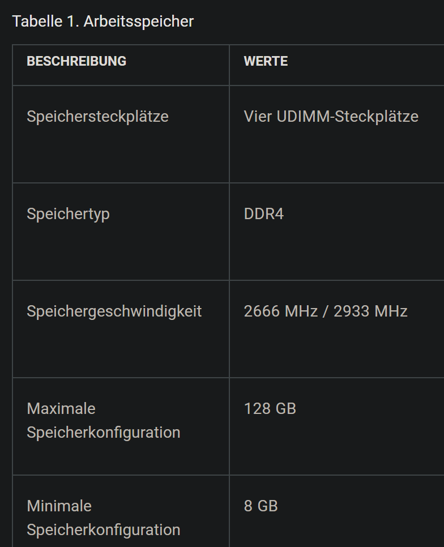Select the WERTE column header
The image size is (444, 547).
(x=266, y=61)
